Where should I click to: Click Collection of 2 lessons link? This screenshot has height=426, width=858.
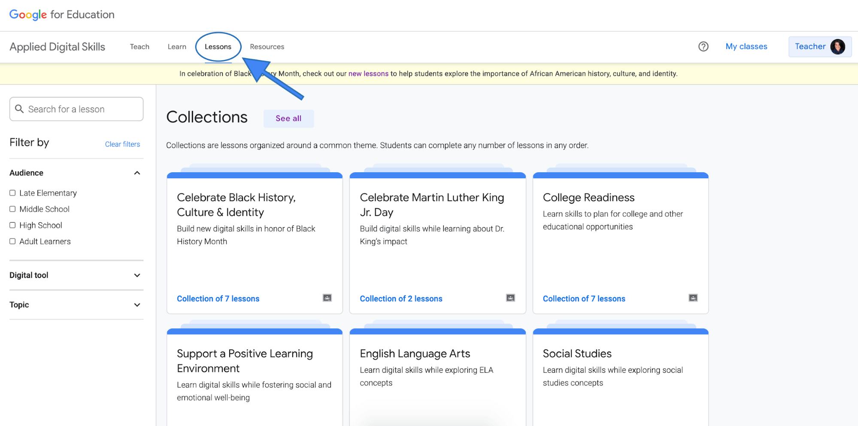401,299
